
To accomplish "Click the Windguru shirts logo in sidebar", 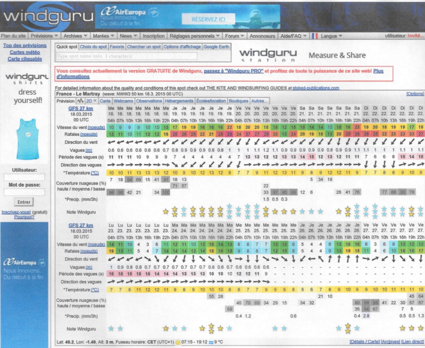I will click(x=24, y=79).
